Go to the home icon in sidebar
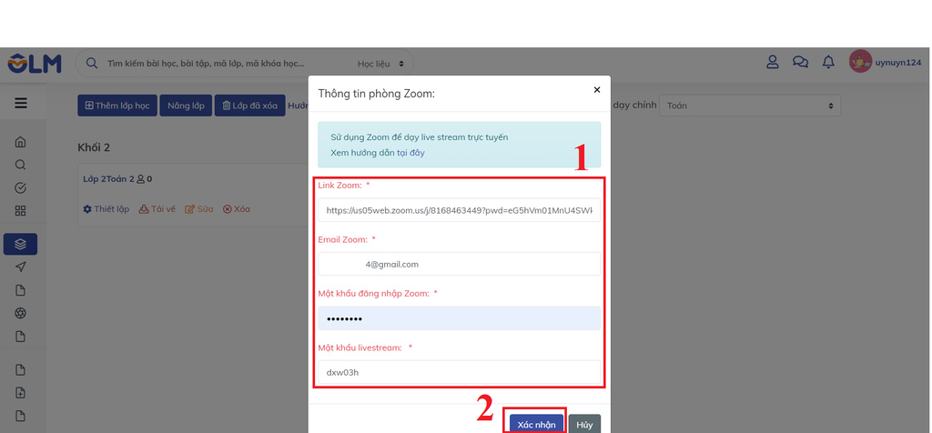Screen dimensions: 932x433 pos(20,142)
